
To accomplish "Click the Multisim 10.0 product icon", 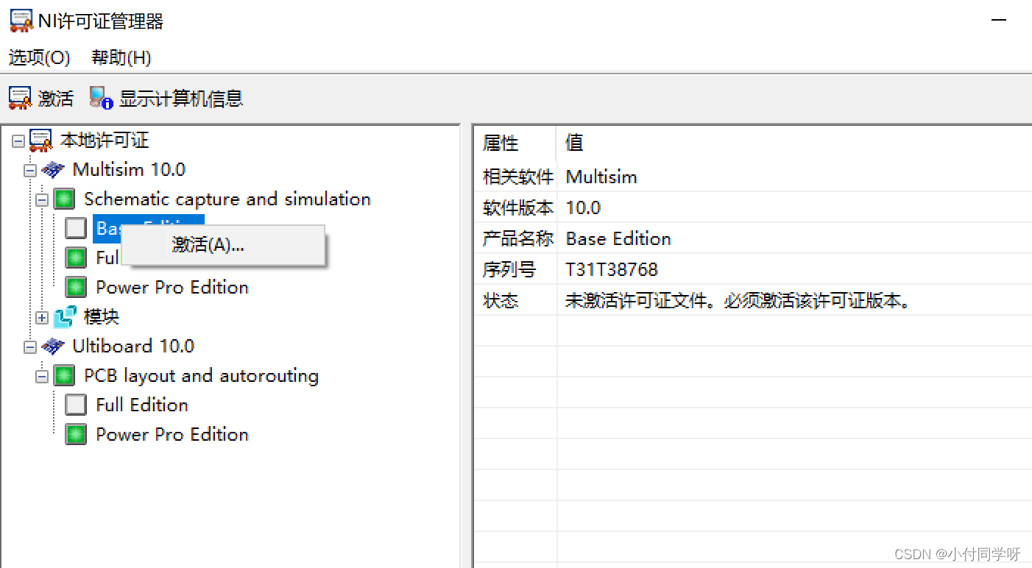I will click(x=53, y=170).
